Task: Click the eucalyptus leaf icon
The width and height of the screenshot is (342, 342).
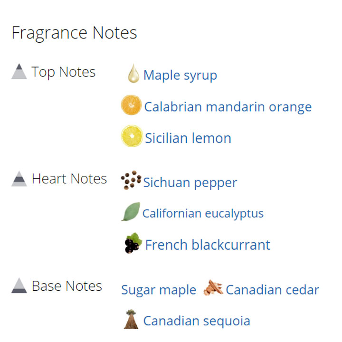Action: pyautogui.click(x=131, y=211)
